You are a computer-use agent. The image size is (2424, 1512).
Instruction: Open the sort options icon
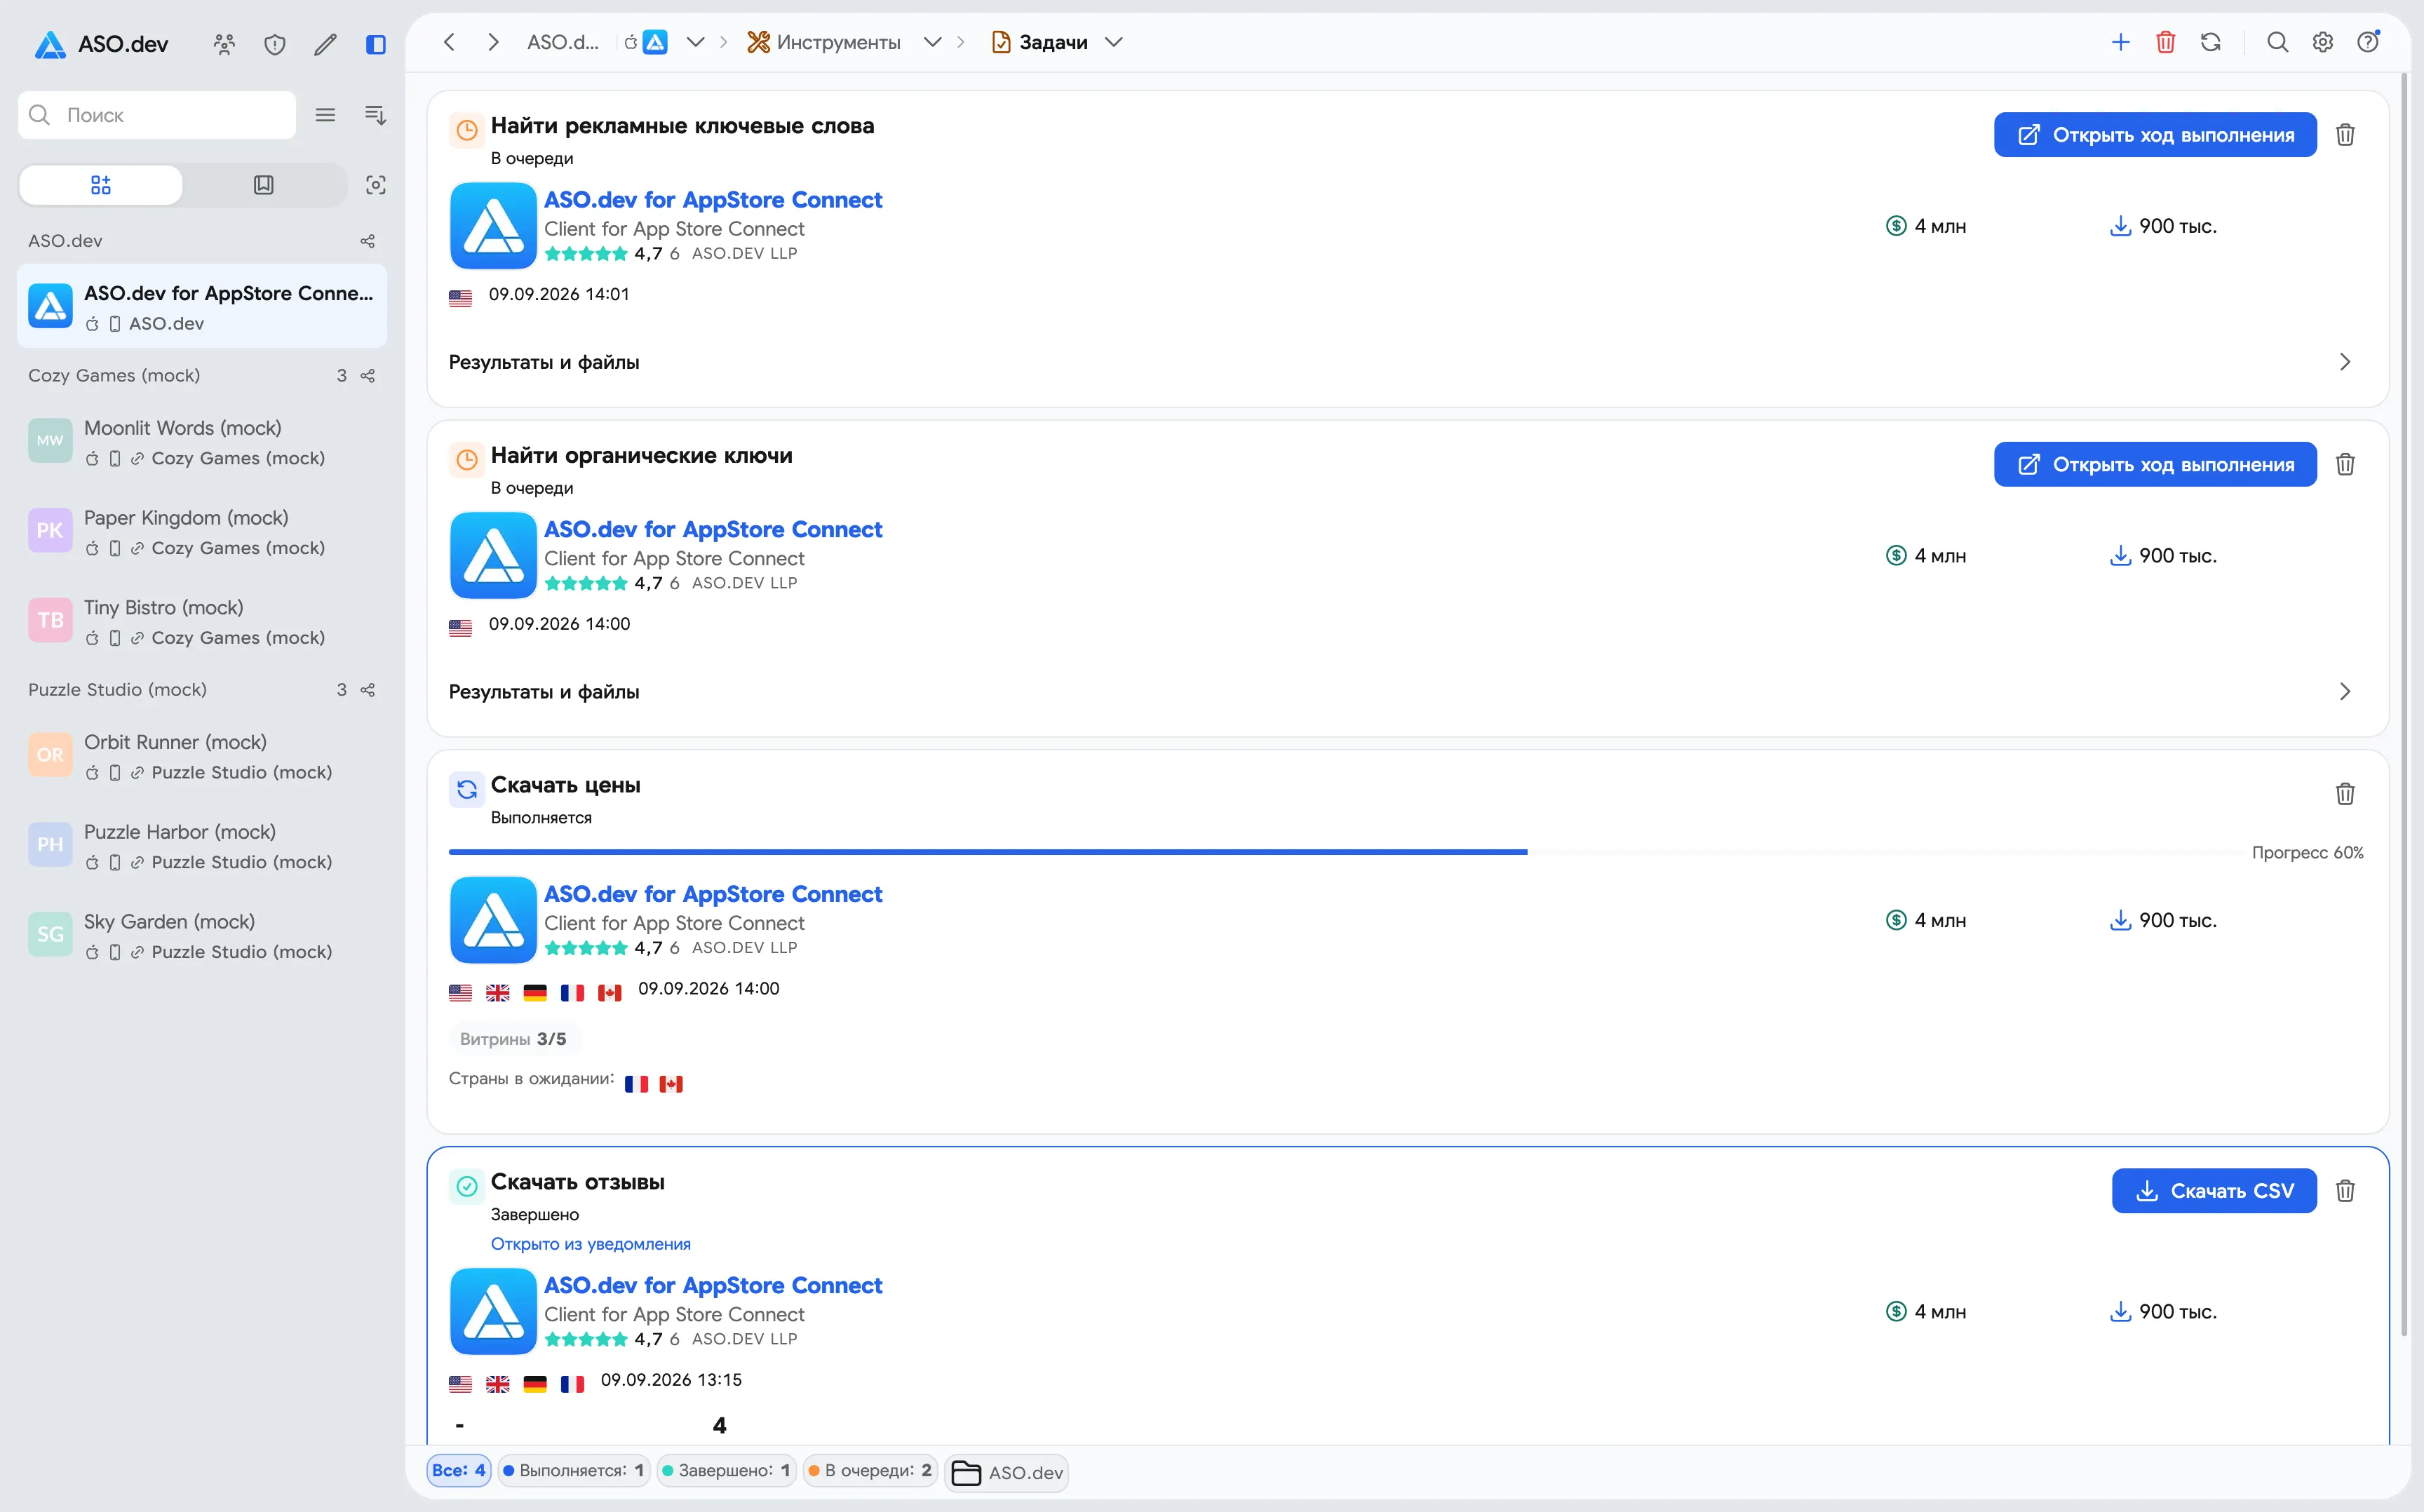pos(376,115)
